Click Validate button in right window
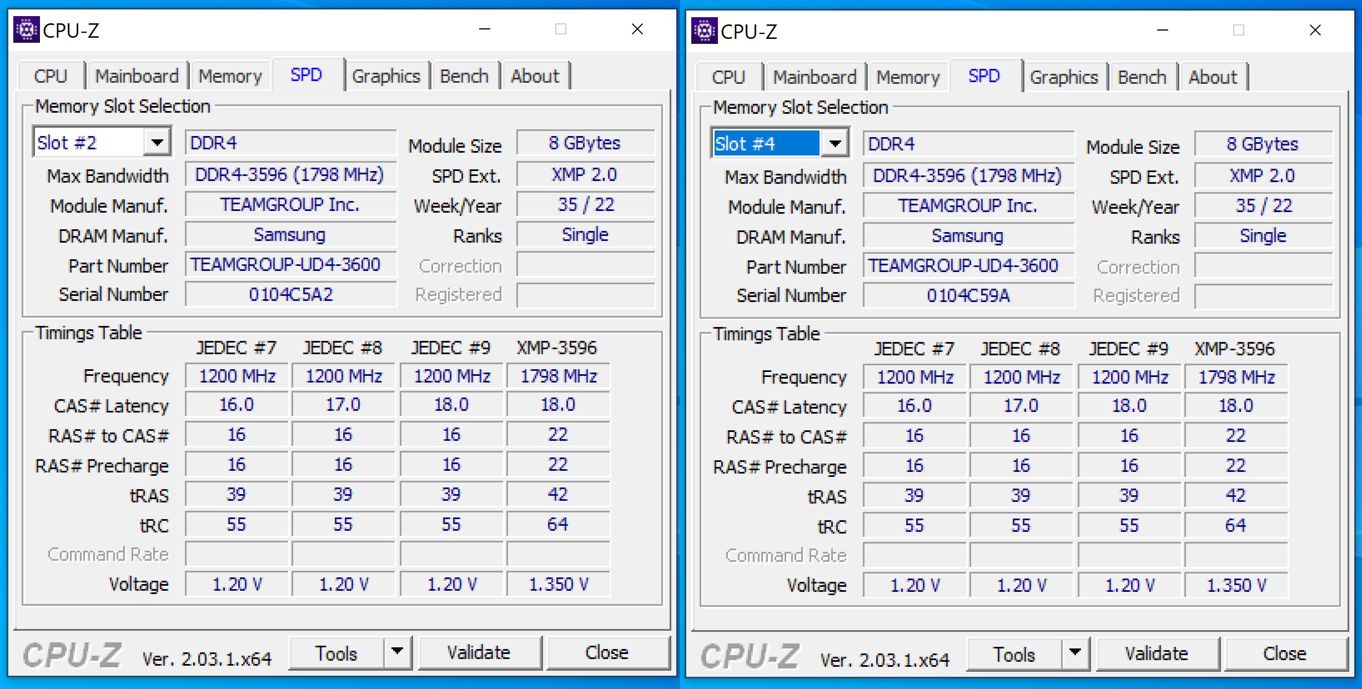This screenshot has height=689, width=1362. [1157, 653]
